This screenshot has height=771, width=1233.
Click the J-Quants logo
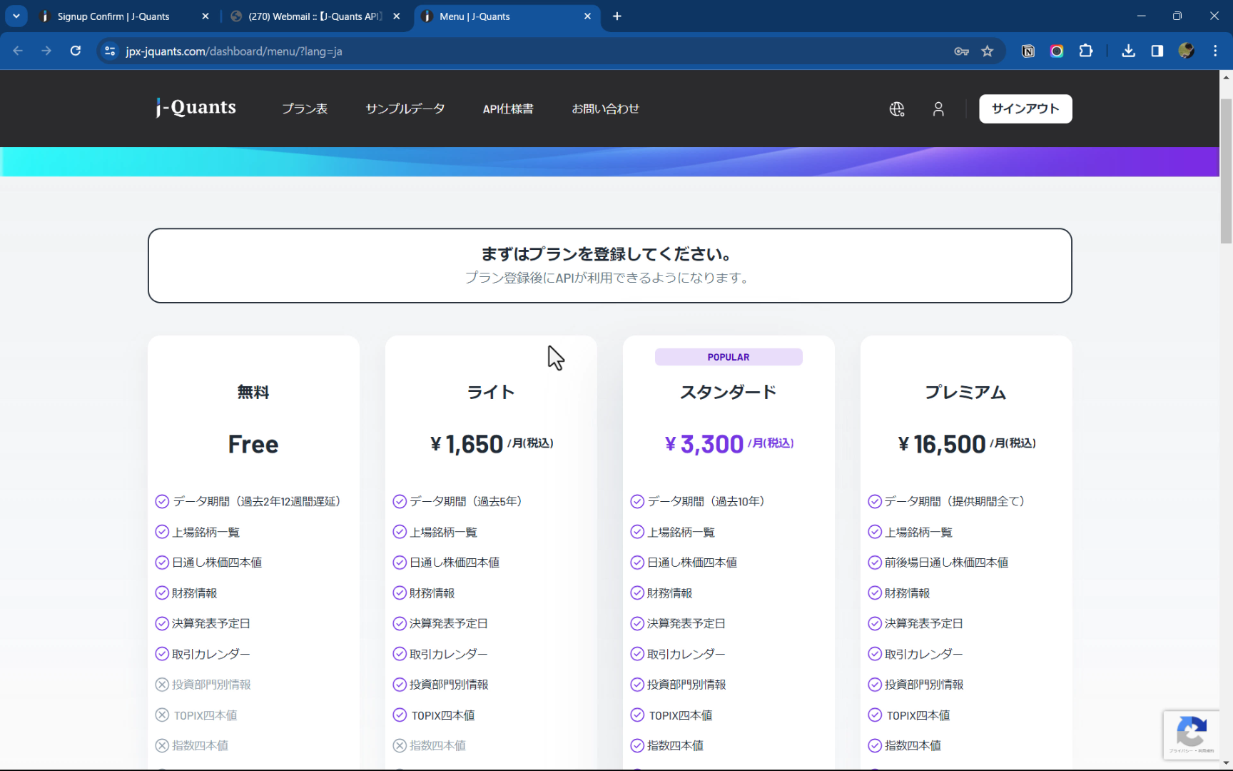coord(195,108)
